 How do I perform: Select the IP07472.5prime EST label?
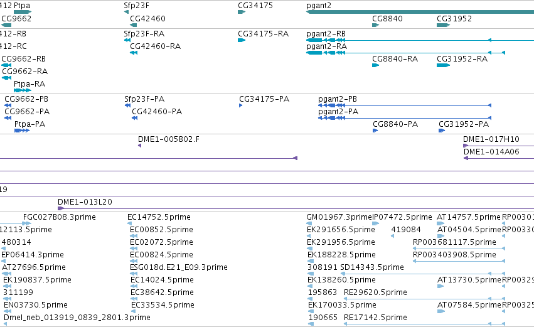[402, 217]
